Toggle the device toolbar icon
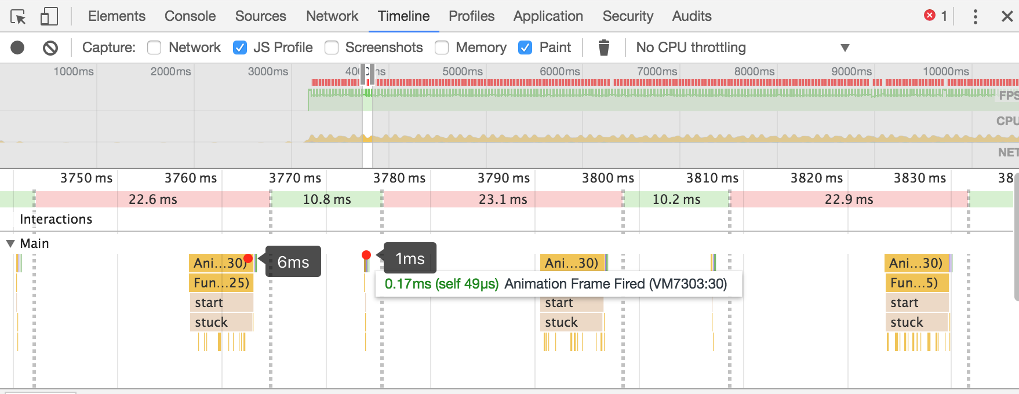Screen dimensions: 1019x394 point(49,16)
